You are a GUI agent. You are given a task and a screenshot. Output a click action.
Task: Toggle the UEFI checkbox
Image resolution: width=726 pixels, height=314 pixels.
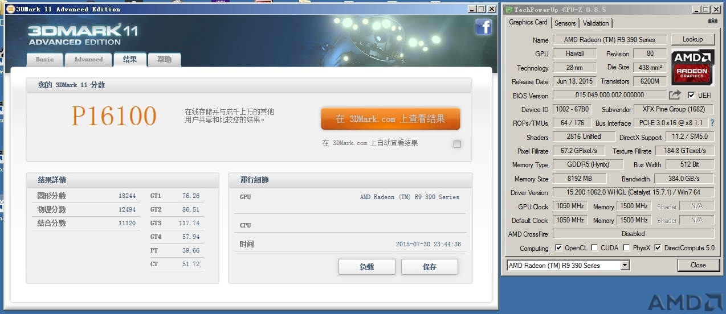pos(691,95)
